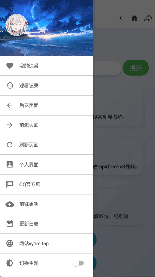Image resolution: width=155 pixels, height=277 pixels.
Task: Click the anime avatar profile picture
Action: coord(17,25)
